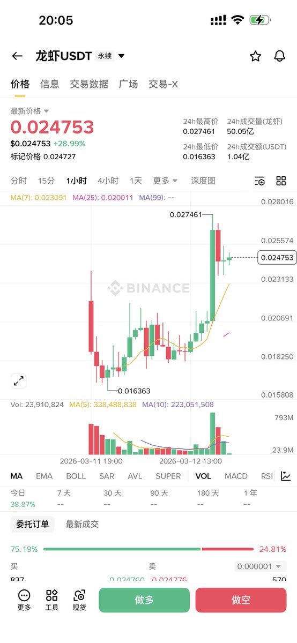Switch to the 交易数据 tab
297x643 pixels.
click(89, 84)
